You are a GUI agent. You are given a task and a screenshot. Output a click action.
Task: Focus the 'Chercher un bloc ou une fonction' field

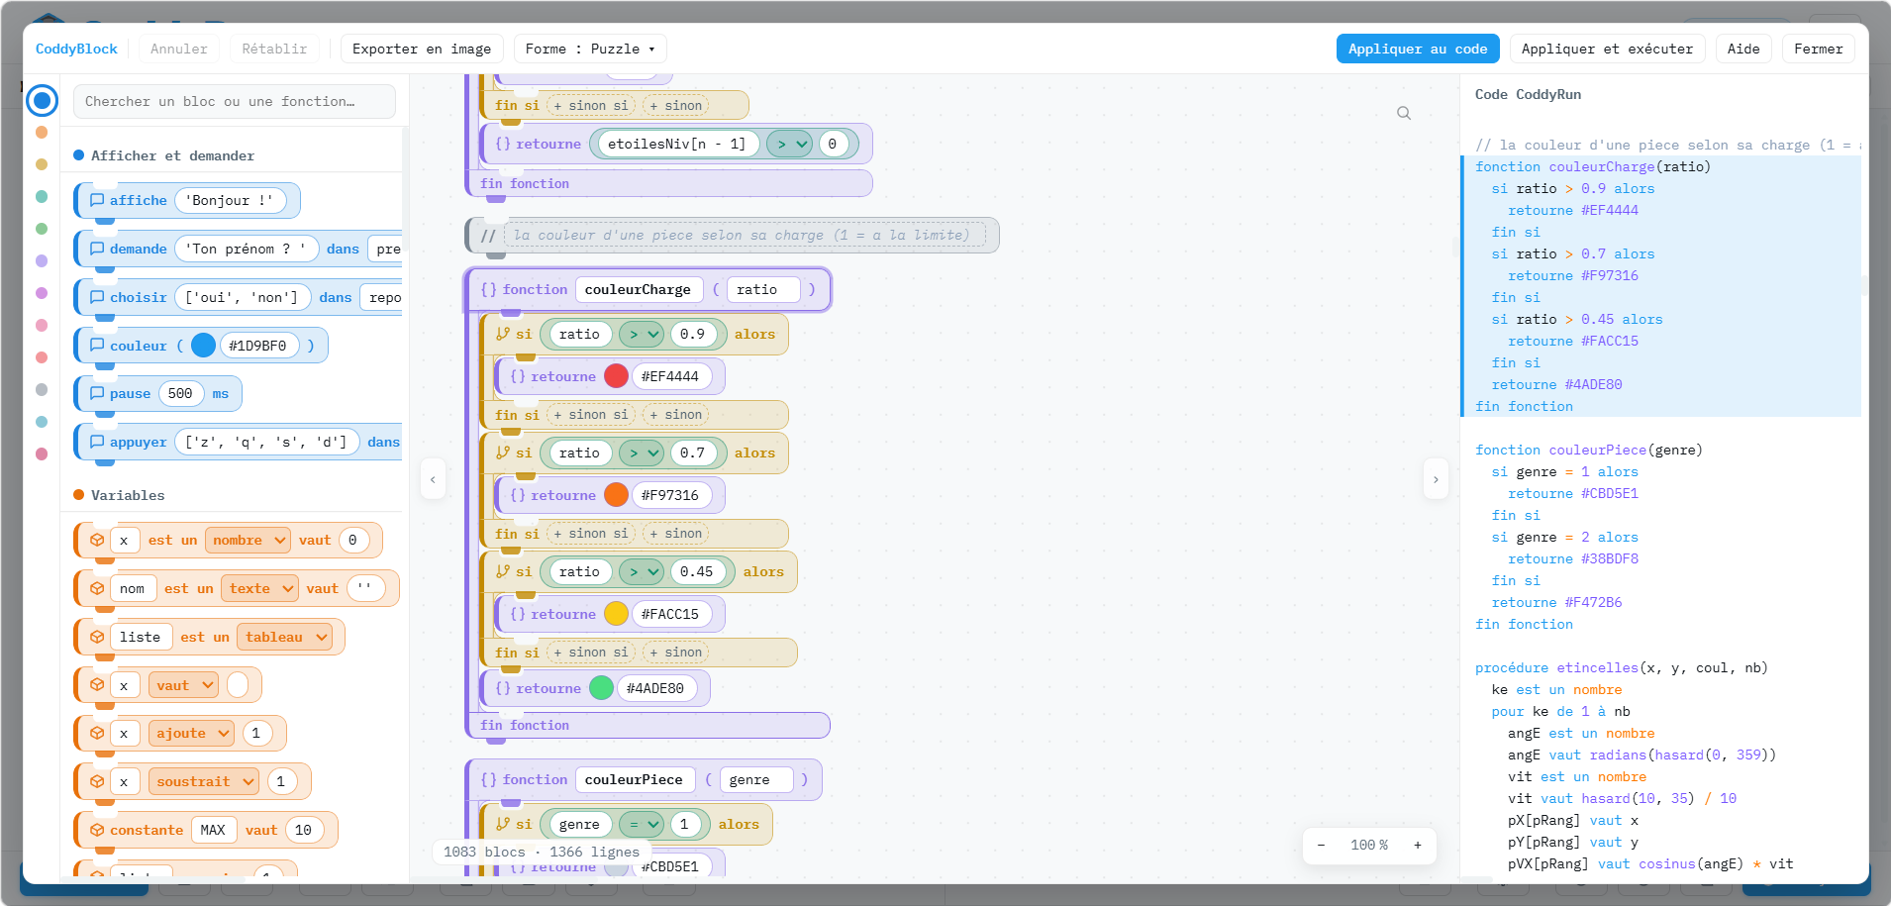click(235, 101)
